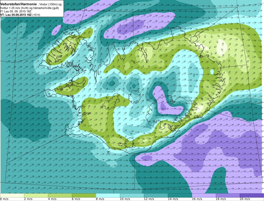This screenshot has width=264, height=201.
Task: Click the '4 m/s' legend label
Action: (52, 199)
